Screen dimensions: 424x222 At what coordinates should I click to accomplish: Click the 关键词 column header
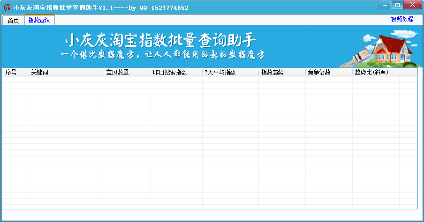pyautogui.click(x=66, y=73)
